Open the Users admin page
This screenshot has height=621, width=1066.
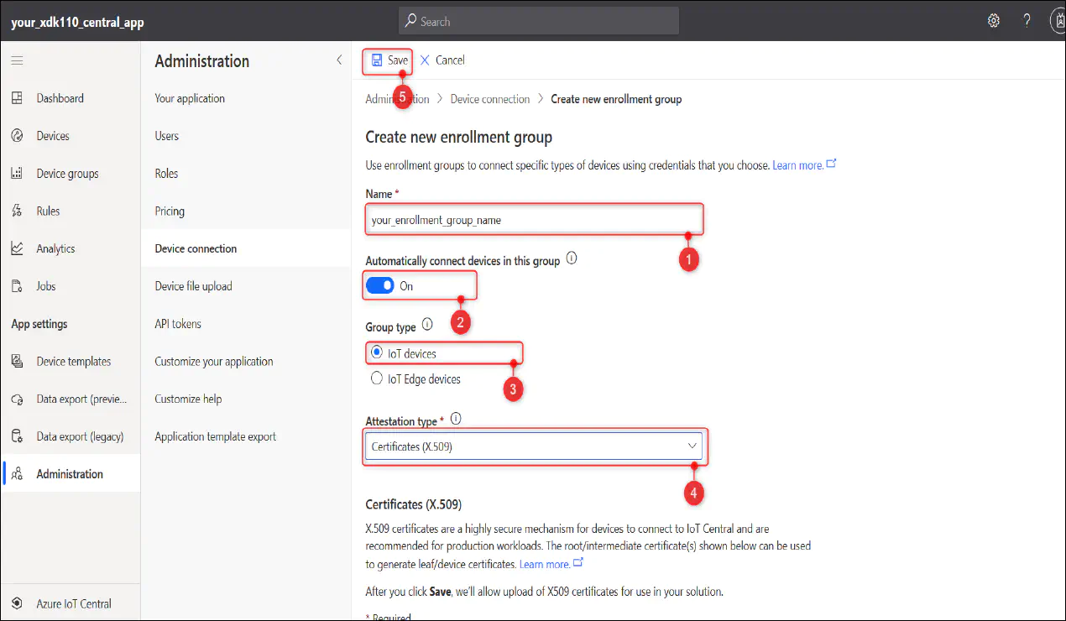(x=167, y=136)
